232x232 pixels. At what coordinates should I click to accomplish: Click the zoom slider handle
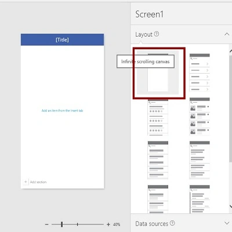click(61, 224)
